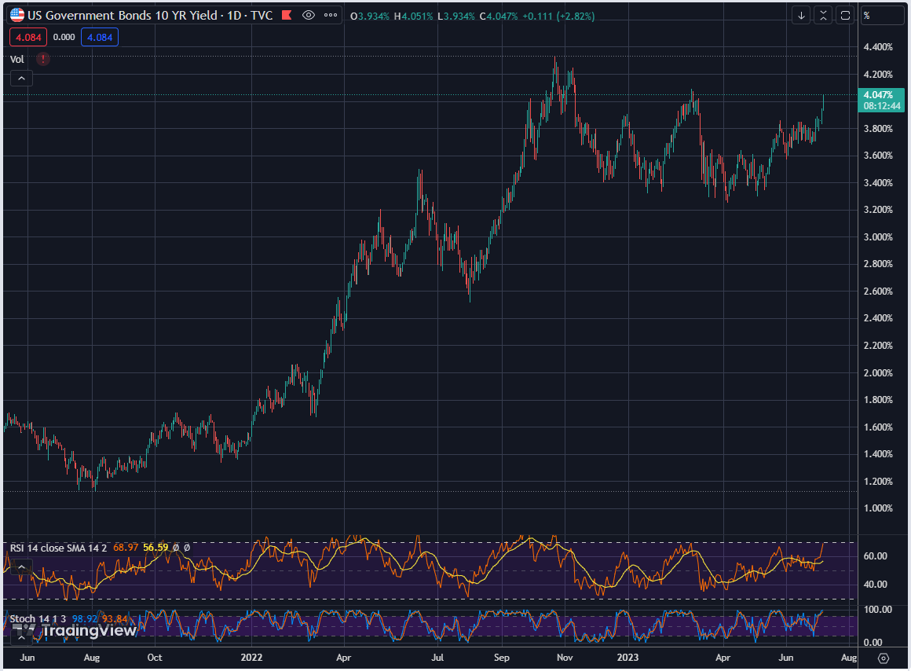Select the Vol indicator label
Screen dimensions: 911x671
tap(16, 59)
